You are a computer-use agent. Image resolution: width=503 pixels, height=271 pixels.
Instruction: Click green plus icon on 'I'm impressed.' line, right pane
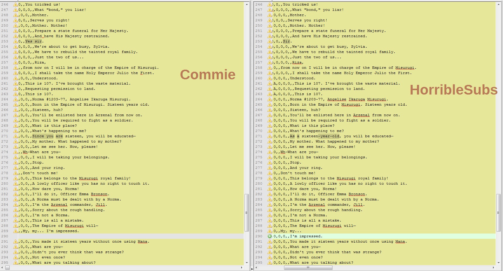[270, 236]
